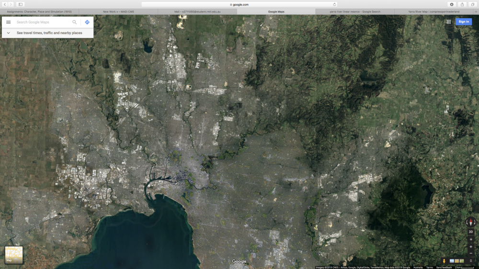Click the Australia region link
The height and width of the screenshot is (269, 479).
point(418,268)
